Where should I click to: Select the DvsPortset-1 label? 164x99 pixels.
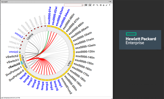pyautogui.click(x=14, y=71)
